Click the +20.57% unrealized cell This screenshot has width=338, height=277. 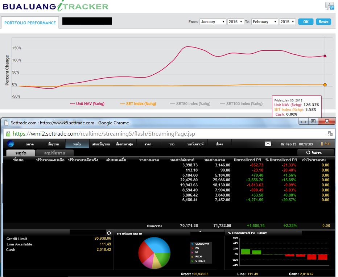[288, 200]
